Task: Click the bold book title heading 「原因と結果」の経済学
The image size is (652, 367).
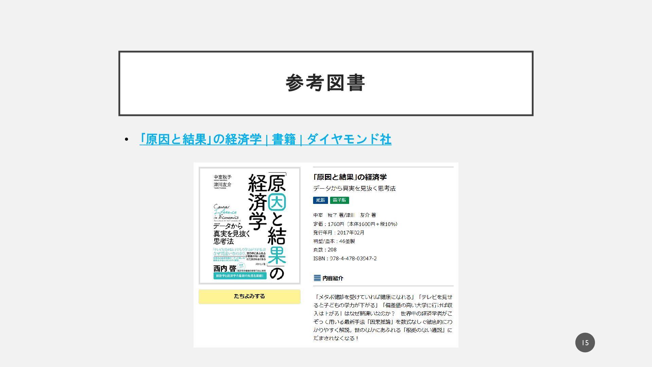Action: point(350,177)
